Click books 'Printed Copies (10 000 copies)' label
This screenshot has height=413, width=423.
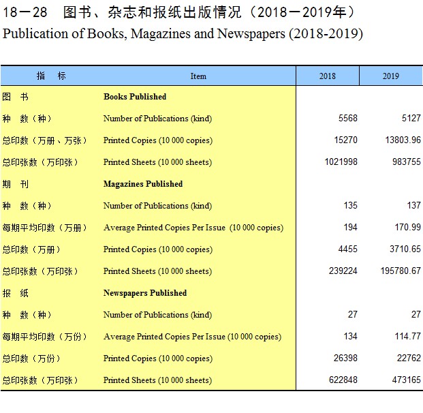point(158,140)
